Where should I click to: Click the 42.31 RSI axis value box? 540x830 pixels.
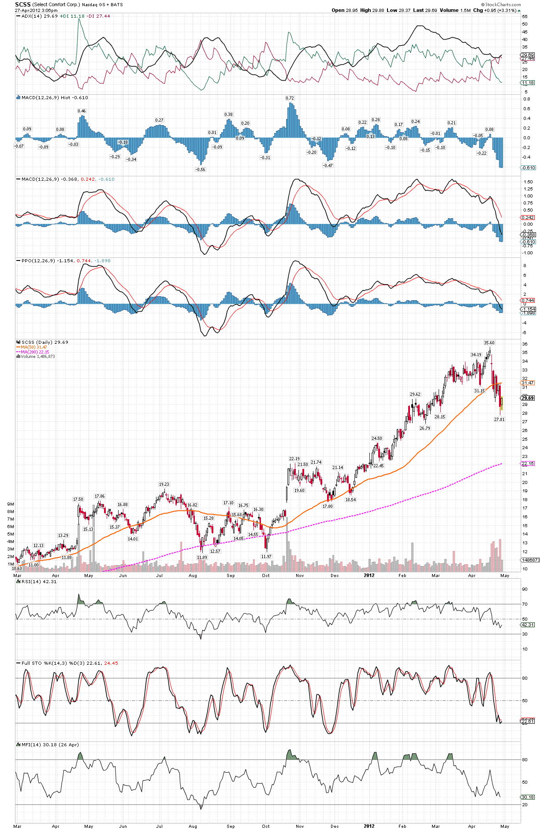528,625
